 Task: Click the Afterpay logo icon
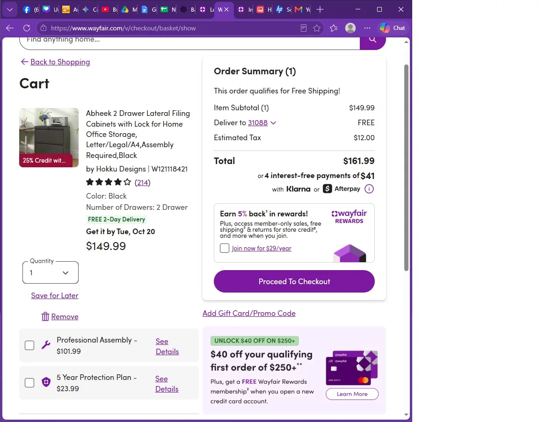coord(327,188)
